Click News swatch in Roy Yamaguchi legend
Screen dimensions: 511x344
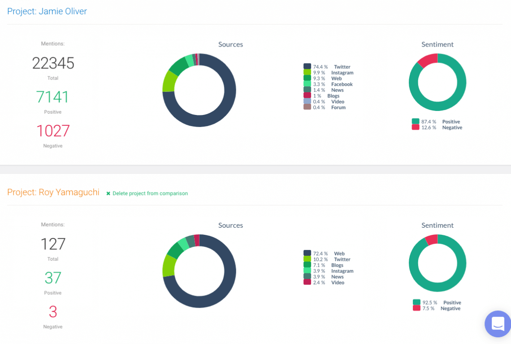307,276
